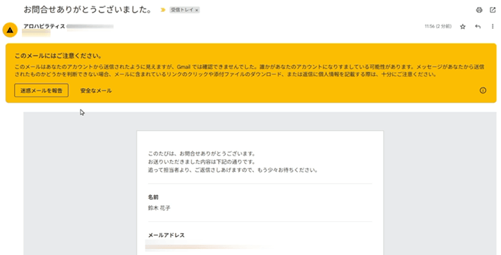Print this email using the printer icon
This screenshot has height=255, width=501.
[x=479, y=10]
